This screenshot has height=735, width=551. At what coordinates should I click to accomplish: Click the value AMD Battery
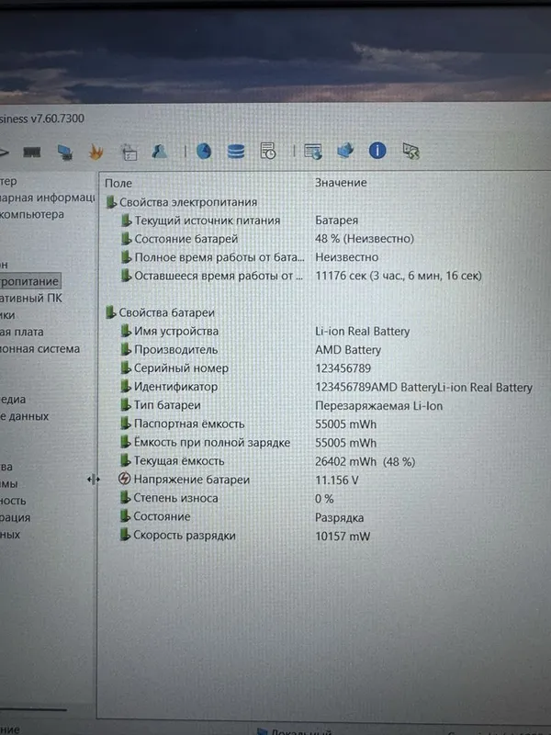[348, 350]
